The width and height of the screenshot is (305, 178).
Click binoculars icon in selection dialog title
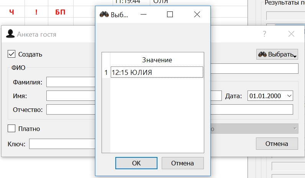tap(104, 15)
